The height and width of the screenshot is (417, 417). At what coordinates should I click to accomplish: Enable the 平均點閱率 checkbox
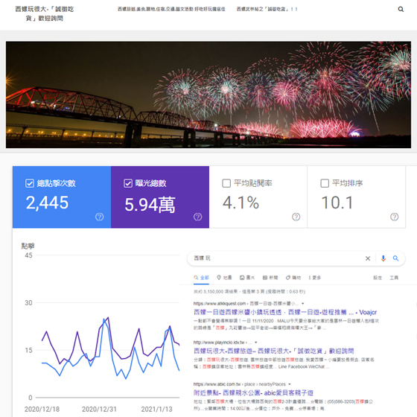tap(226, 183)
